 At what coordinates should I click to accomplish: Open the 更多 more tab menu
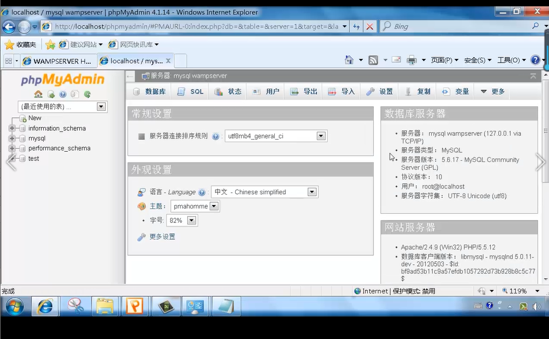(x=492, y=92)
